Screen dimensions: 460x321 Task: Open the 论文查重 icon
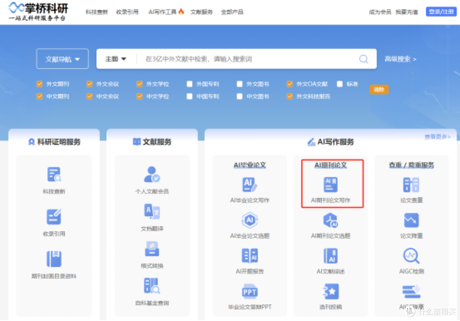click(x=411, y=185)
